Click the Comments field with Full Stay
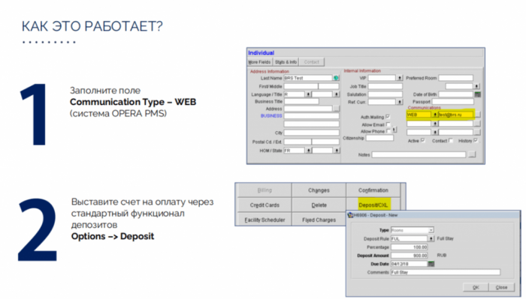The image size is (526, 299). click(445, 272)
